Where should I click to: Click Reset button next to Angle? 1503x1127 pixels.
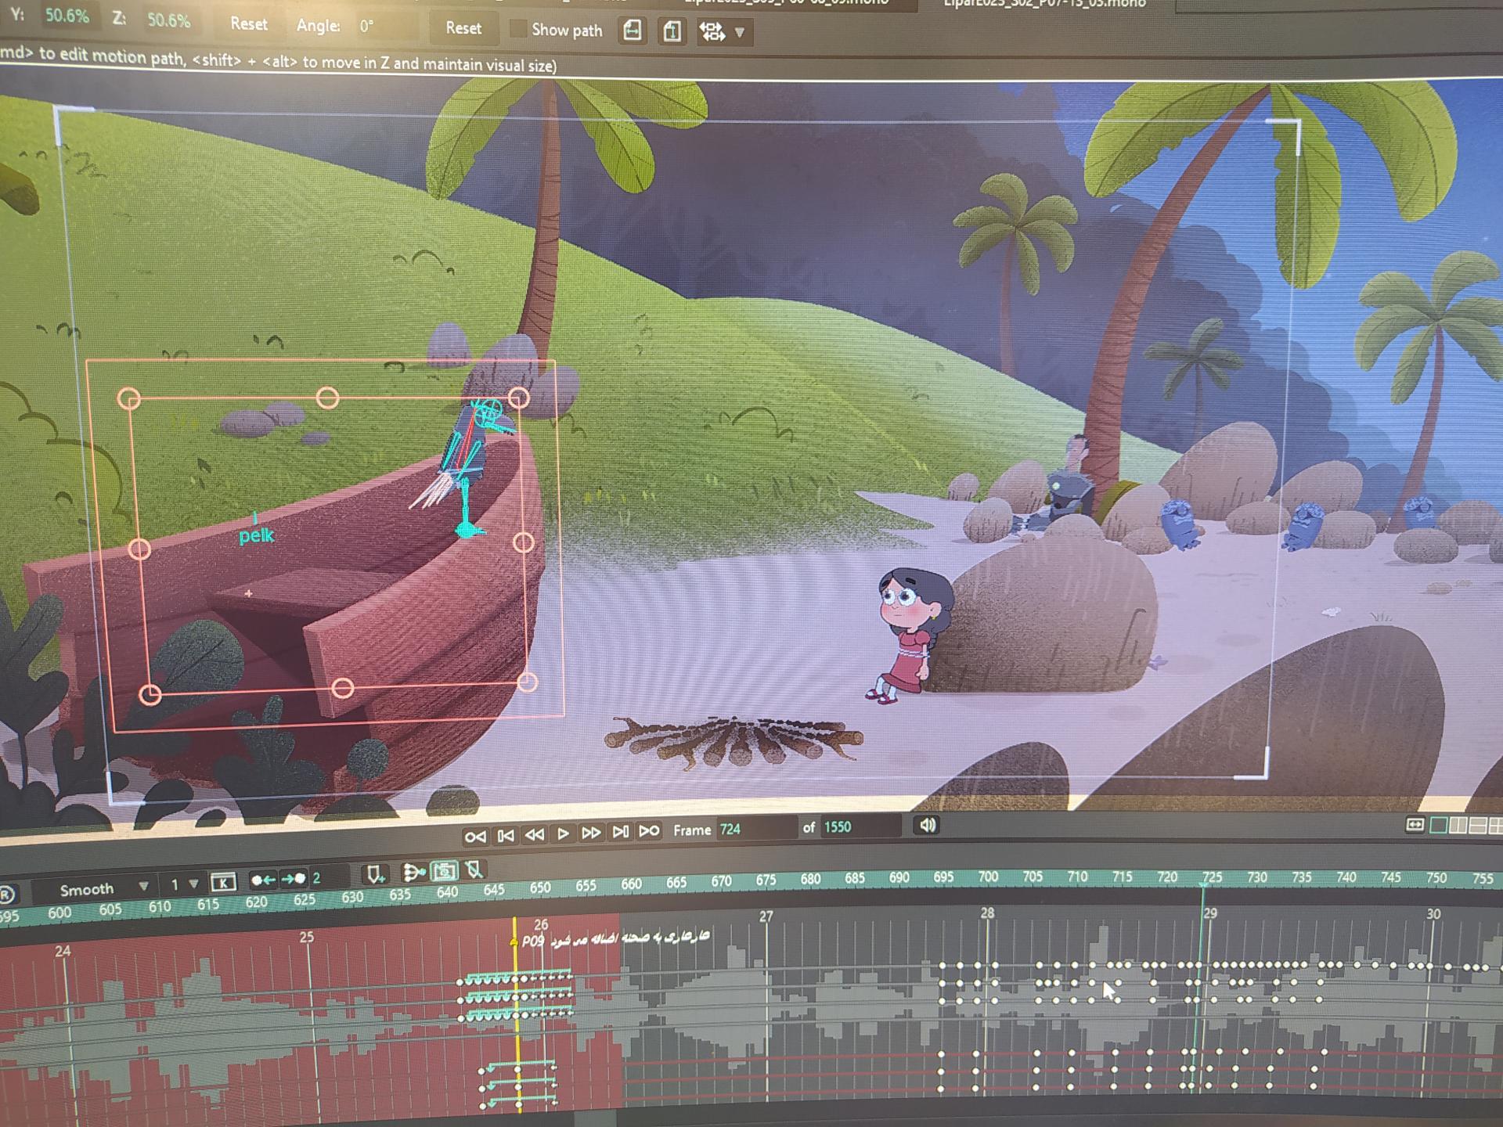[x=463, y=28]
